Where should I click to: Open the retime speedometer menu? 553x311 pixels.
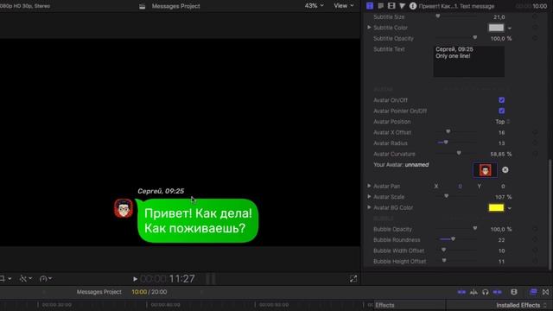pyautogui.click(x=46, y=278)
